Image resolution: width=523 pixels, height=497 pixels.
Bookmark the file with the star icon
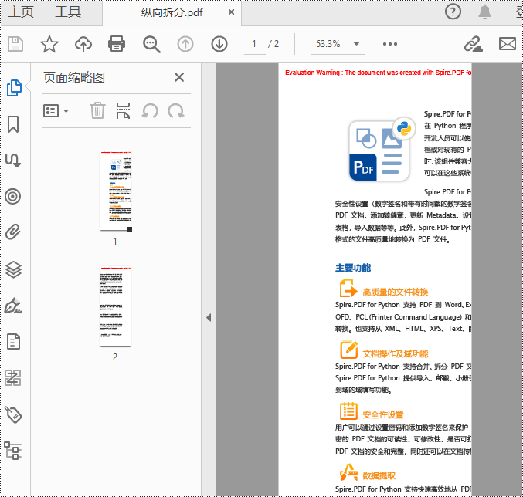pos(49,44)
